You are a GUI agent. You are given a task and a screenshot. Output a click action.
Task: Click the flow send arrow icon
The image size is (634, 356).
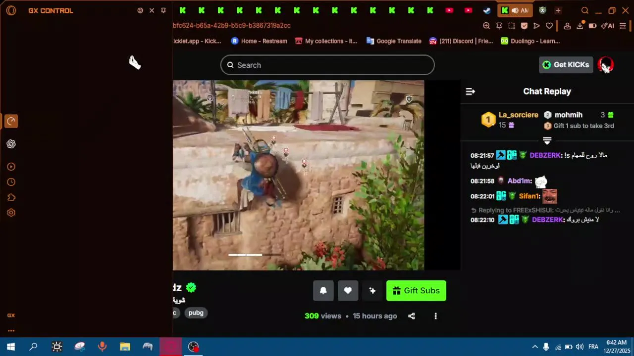point(536,26)
